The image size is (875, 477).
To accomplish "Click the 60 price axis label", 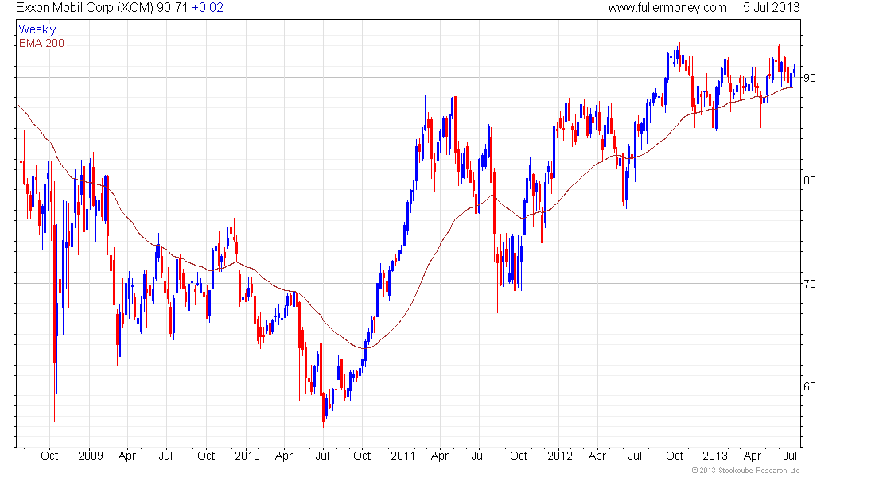I will pyautogui.click(x=809, y=386).
